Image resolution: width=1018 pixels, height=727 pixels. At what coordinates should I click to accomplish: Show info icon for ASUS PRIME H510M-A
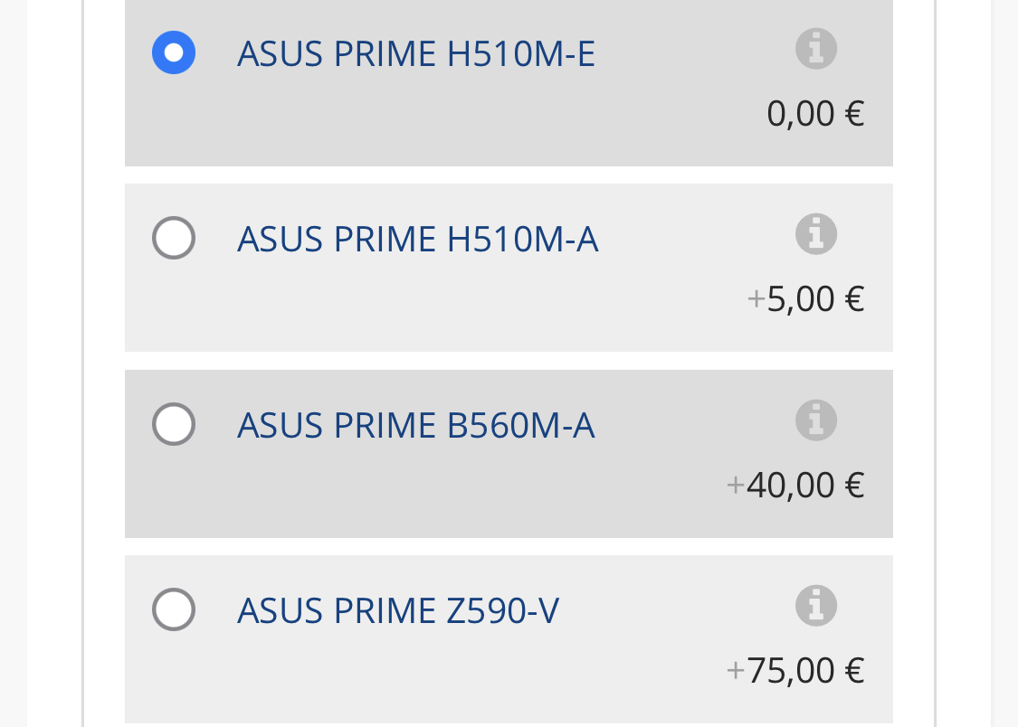point(815,234)
